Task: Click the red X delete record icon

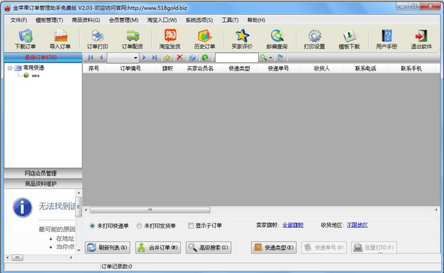Action: 180,58
